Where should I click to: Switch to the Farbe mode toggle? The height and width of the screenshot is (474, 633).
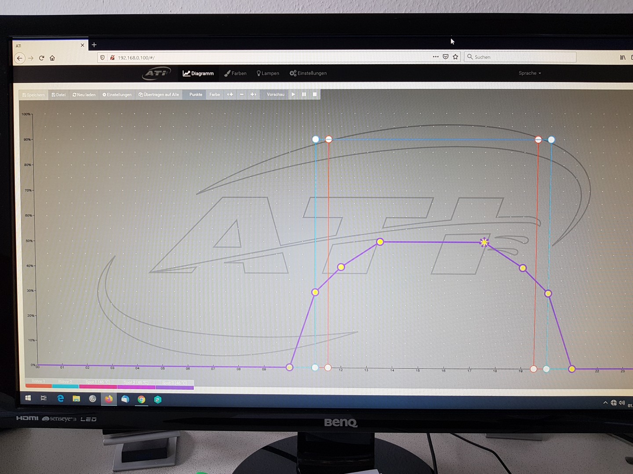coord(215,94)
